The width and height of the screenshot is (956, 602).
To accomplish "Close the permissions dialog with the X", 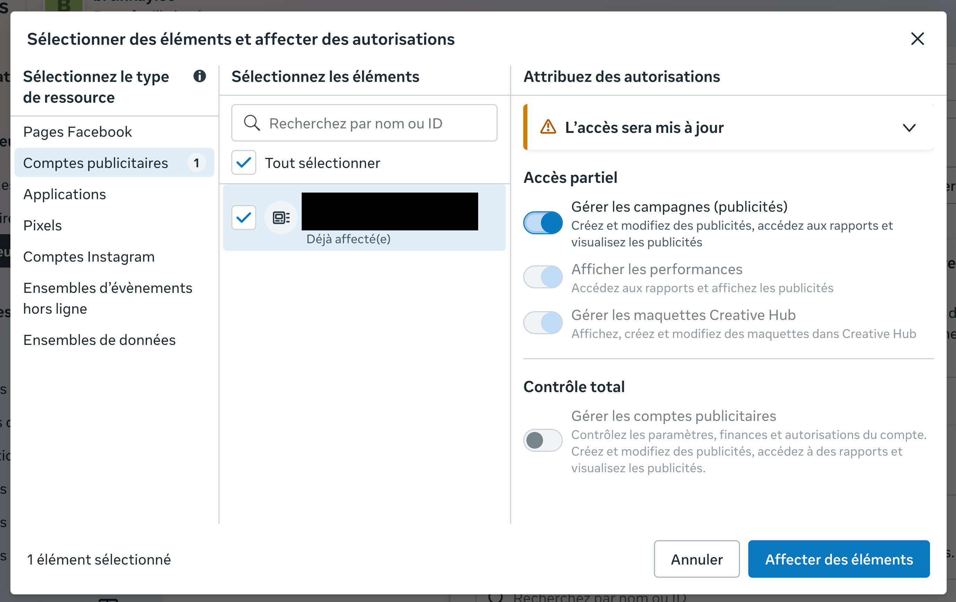I will click(918, 39).
